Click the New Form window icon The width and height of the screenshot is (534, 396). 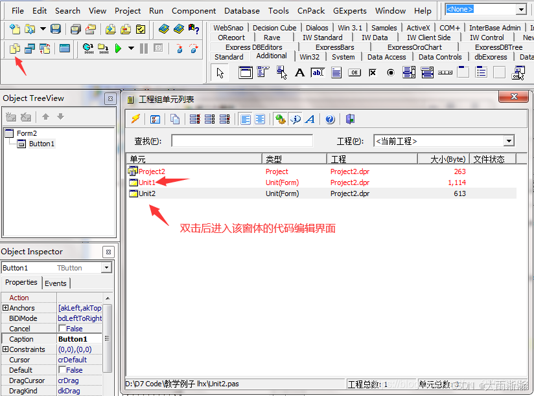coord(65,49)
